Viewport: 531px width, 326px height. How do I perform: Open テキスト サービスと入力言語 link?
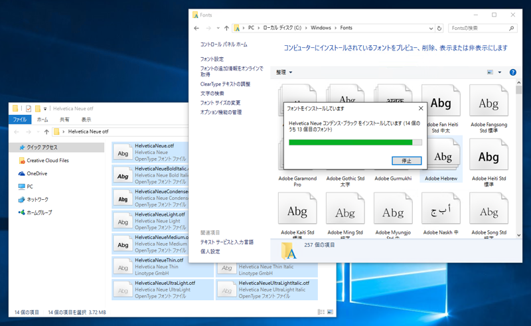[x=226, y=242]
